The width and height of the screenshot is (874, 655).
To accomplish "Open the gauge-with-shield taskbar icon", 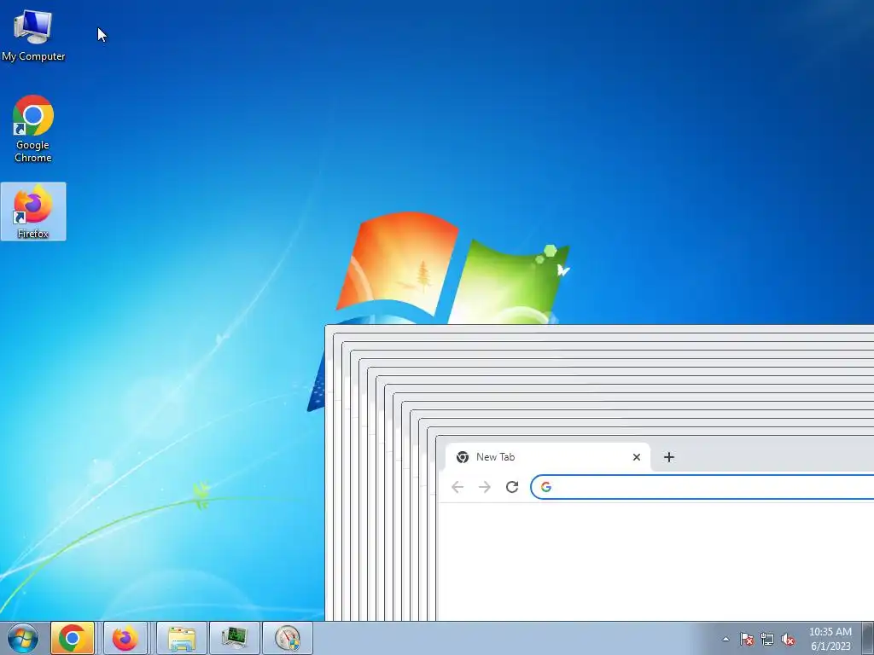I will 288,638.
